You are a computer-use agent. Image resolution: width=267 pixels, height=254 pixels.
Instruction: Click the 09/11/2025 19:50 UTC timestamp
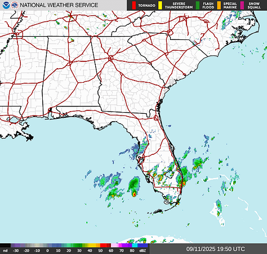[216, 249]
